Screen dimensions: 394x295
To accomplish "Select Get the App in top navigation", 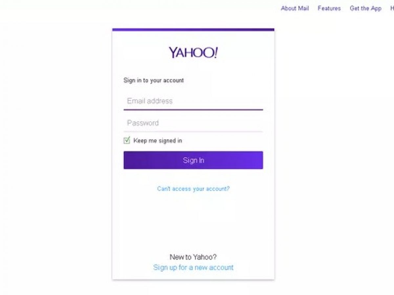I will [365, 8].
